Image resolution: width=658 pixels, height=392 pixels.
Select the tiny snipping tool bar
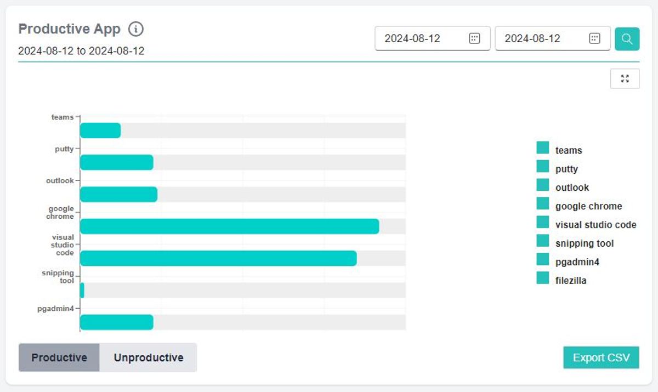pyautogui.click(x=82, y=291)
